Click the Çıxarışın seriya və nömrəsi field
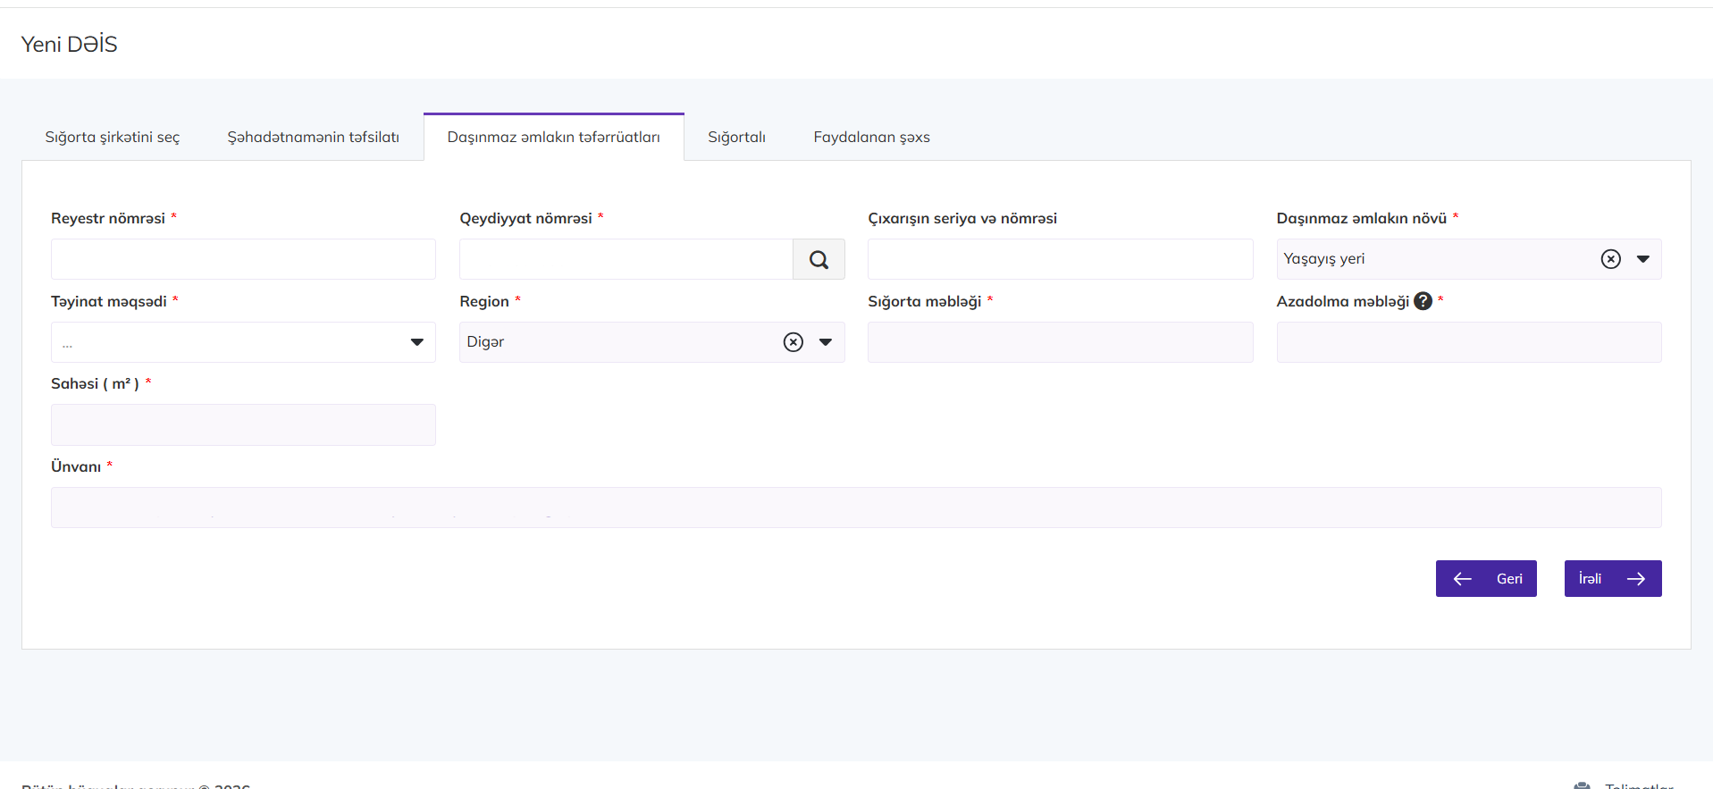The width and height of the screenshot is (1713, 789). [1060, 259]
